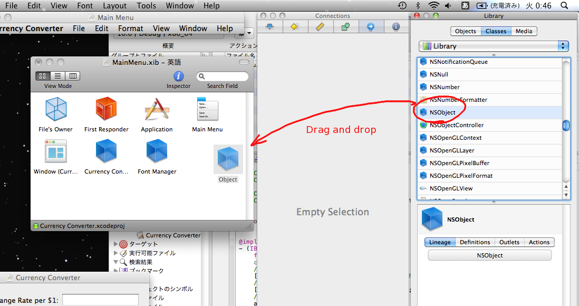Open Format menu in Main Menu window
579x306 pixels.
click(130, 28)
